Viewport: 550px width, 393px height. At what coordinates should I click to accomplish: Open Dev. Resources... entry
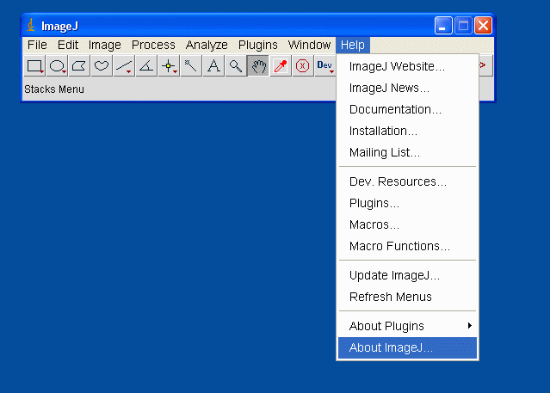coord(407,181)
